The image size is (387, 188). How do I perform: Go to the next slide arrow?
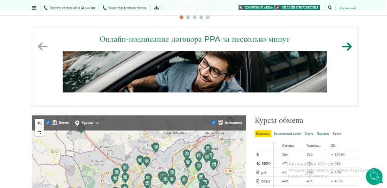[347, 46]
